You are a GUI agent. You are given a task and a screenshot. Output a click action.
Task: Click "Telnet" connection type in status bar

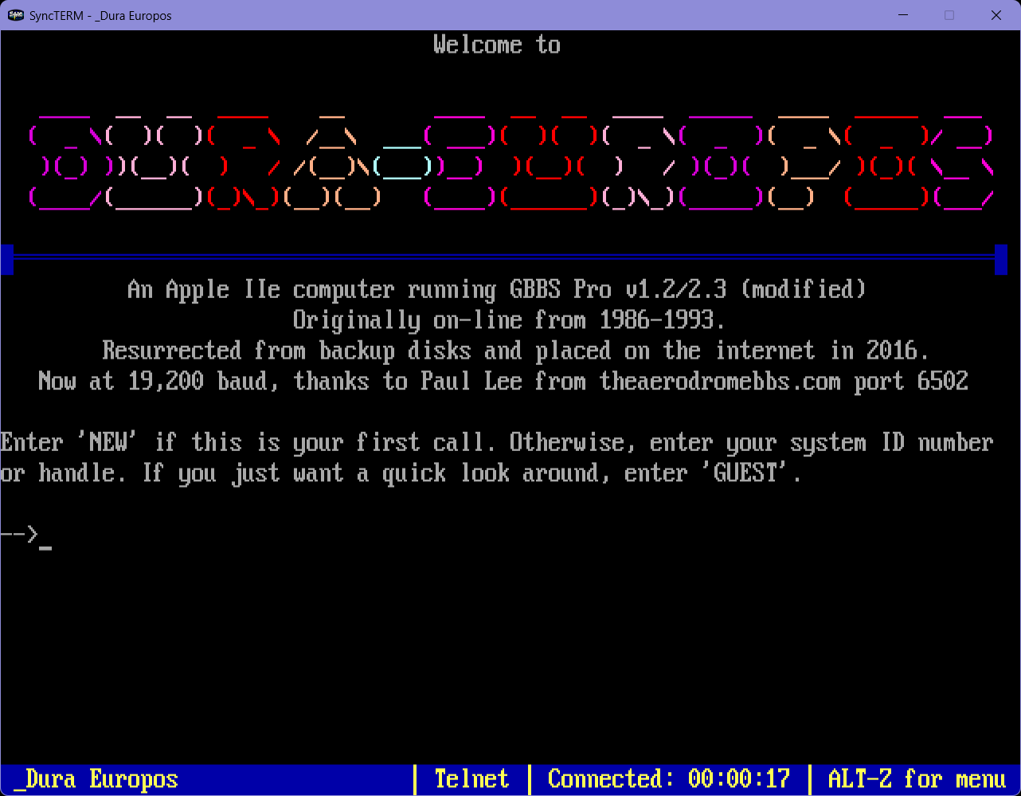(471, 778)
